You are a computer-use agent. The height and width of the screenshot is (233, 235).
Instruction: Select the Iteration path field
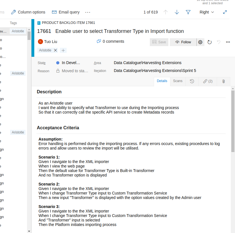155,71
